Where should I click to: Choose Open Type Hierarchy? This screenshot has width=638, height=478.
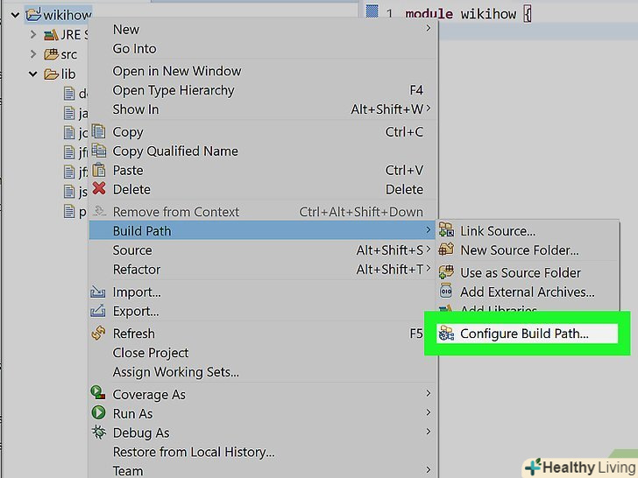174,90
